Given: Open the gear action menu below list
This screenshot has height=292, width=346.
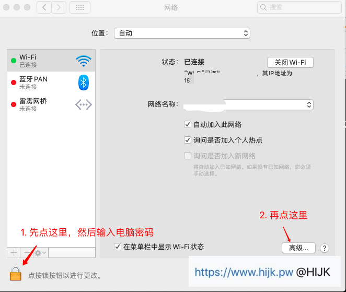Looking at the screenshot, I should tap(41, 252).
